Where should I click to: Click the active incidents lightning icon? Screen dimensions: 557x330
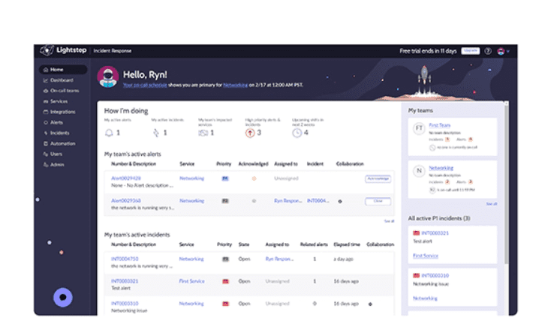(156, 133)
